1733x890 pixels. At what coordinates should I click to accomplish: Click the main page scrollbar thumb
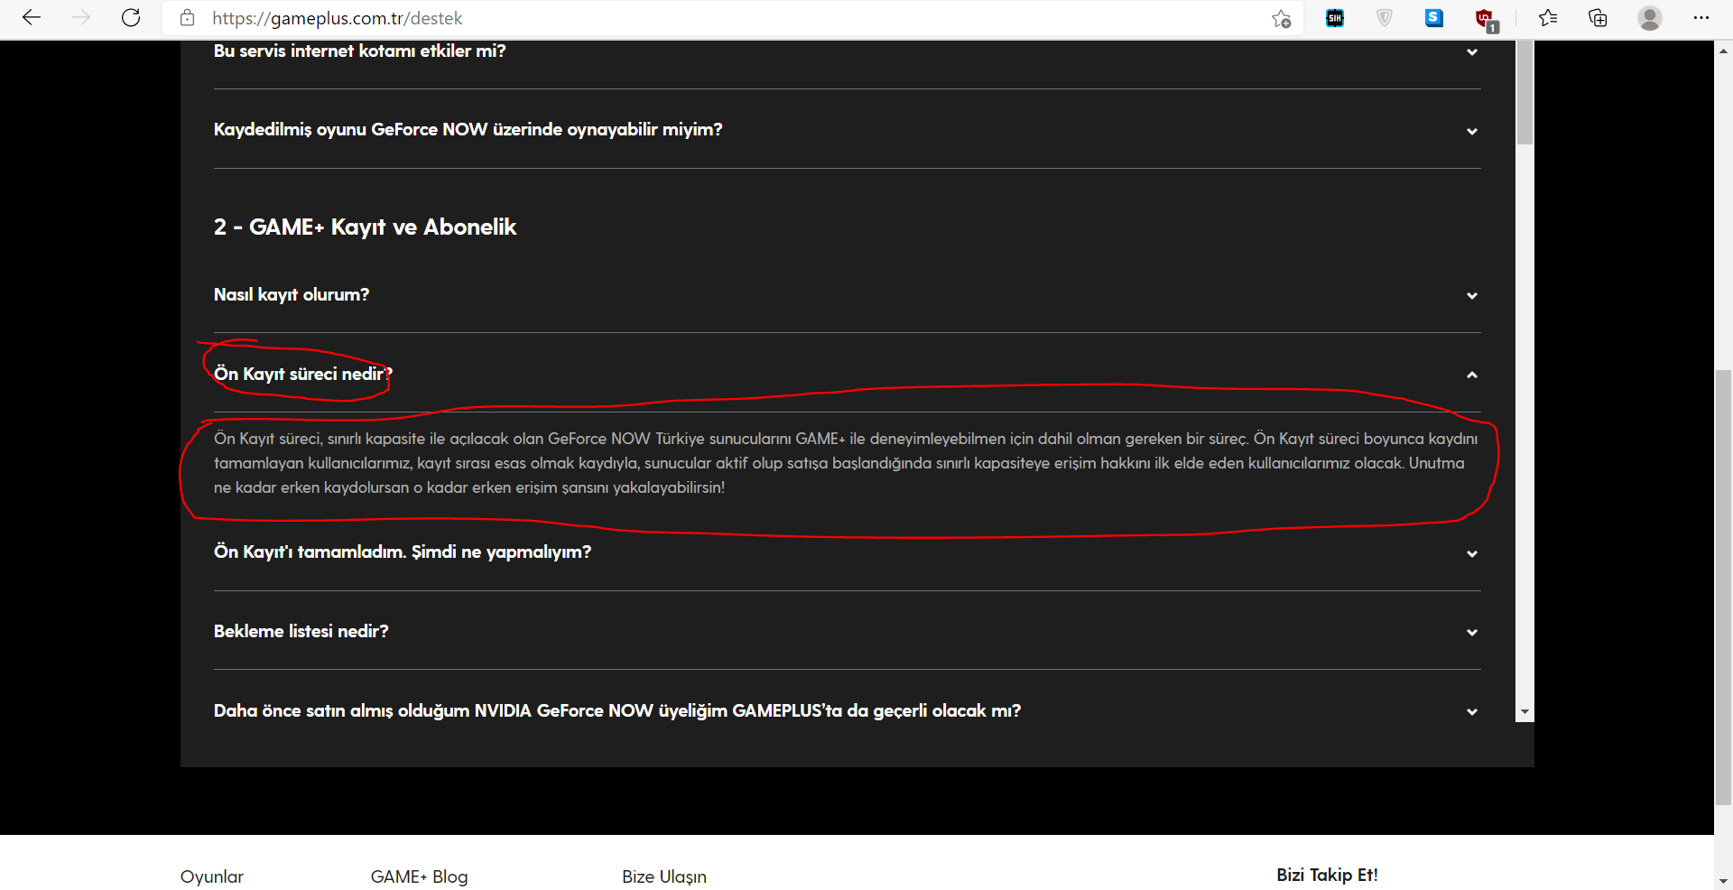[1723, 587]
